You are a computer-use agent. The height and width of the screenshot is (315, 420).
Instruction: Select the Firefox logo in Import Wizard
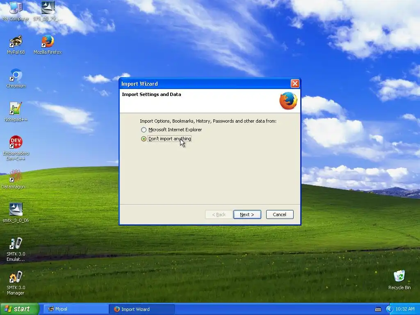click(288, 101)
